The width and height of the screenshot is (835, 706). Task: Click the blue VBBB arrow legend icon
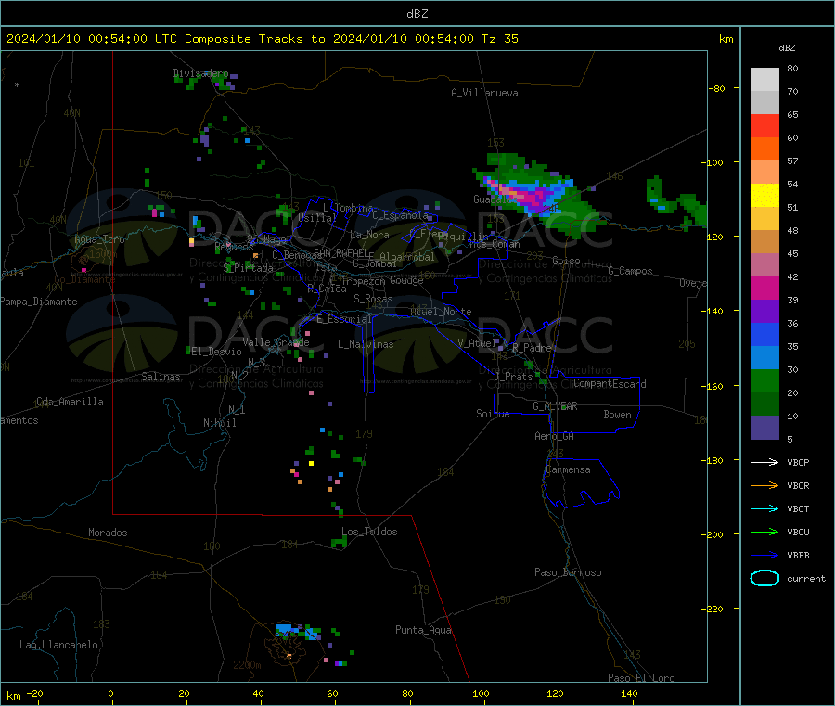(x=764, y=555)
